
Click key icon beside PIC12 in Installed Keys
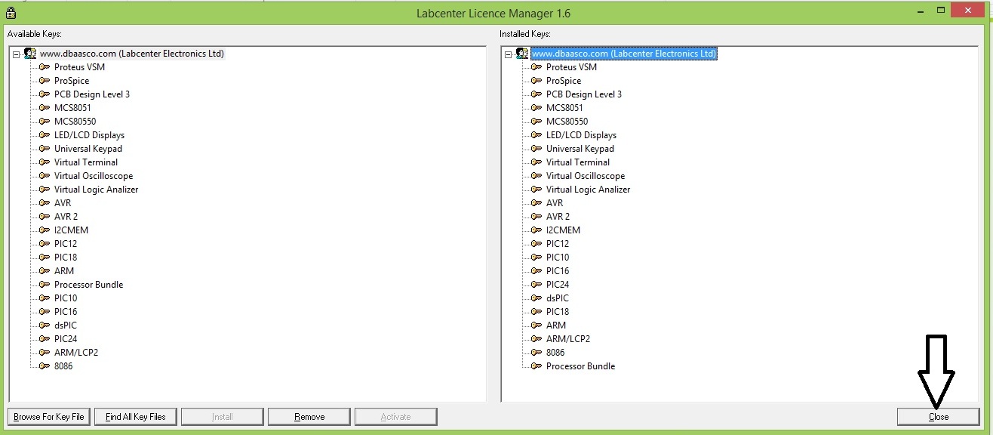536,244
